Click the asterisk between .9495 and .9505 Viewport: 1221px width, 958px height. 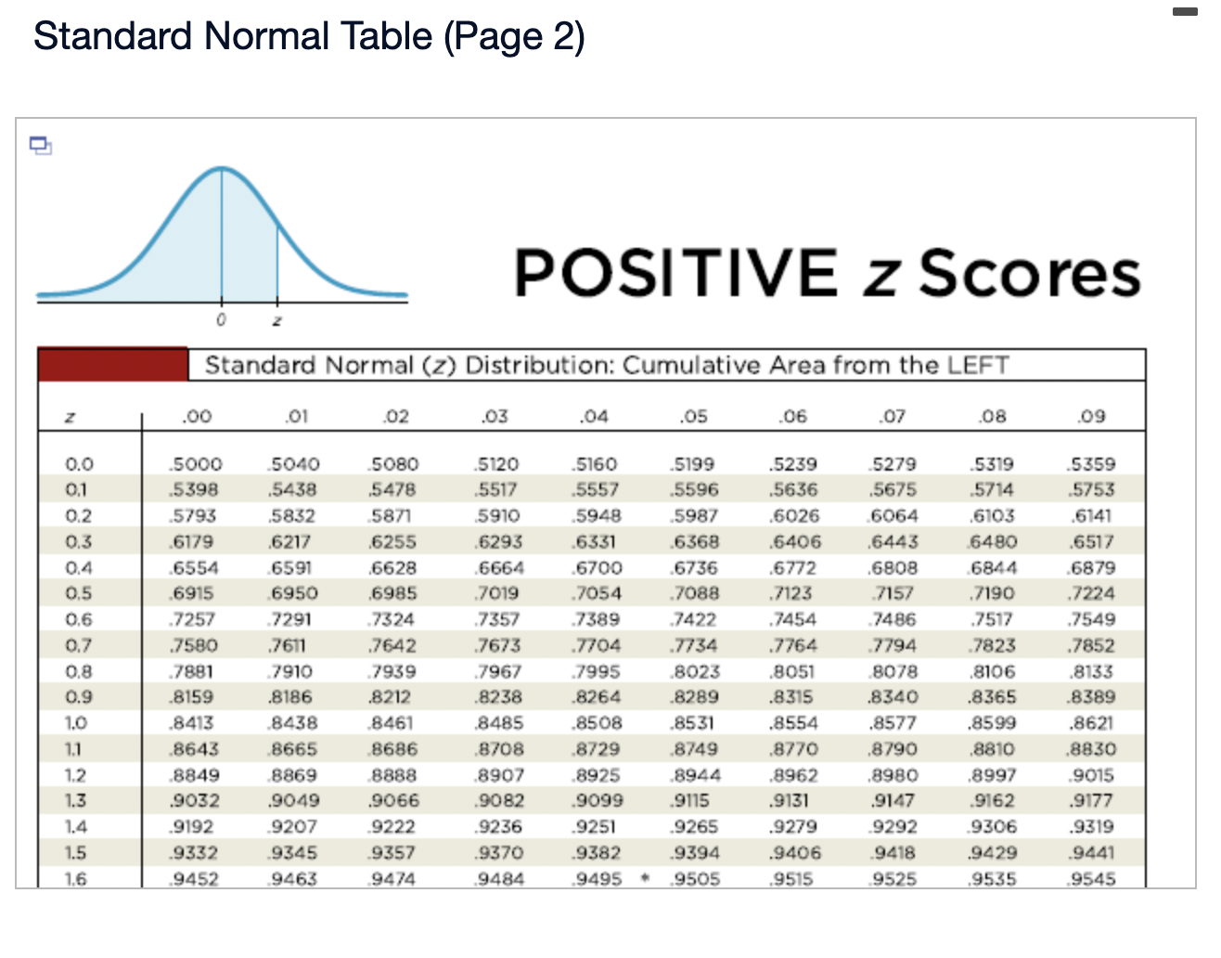(645, 877)
